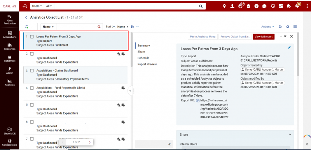Click the red search icon in the list filter
The width and height of the screenshot is (311, 150).
pyautogui.click(x=99, y=27)
